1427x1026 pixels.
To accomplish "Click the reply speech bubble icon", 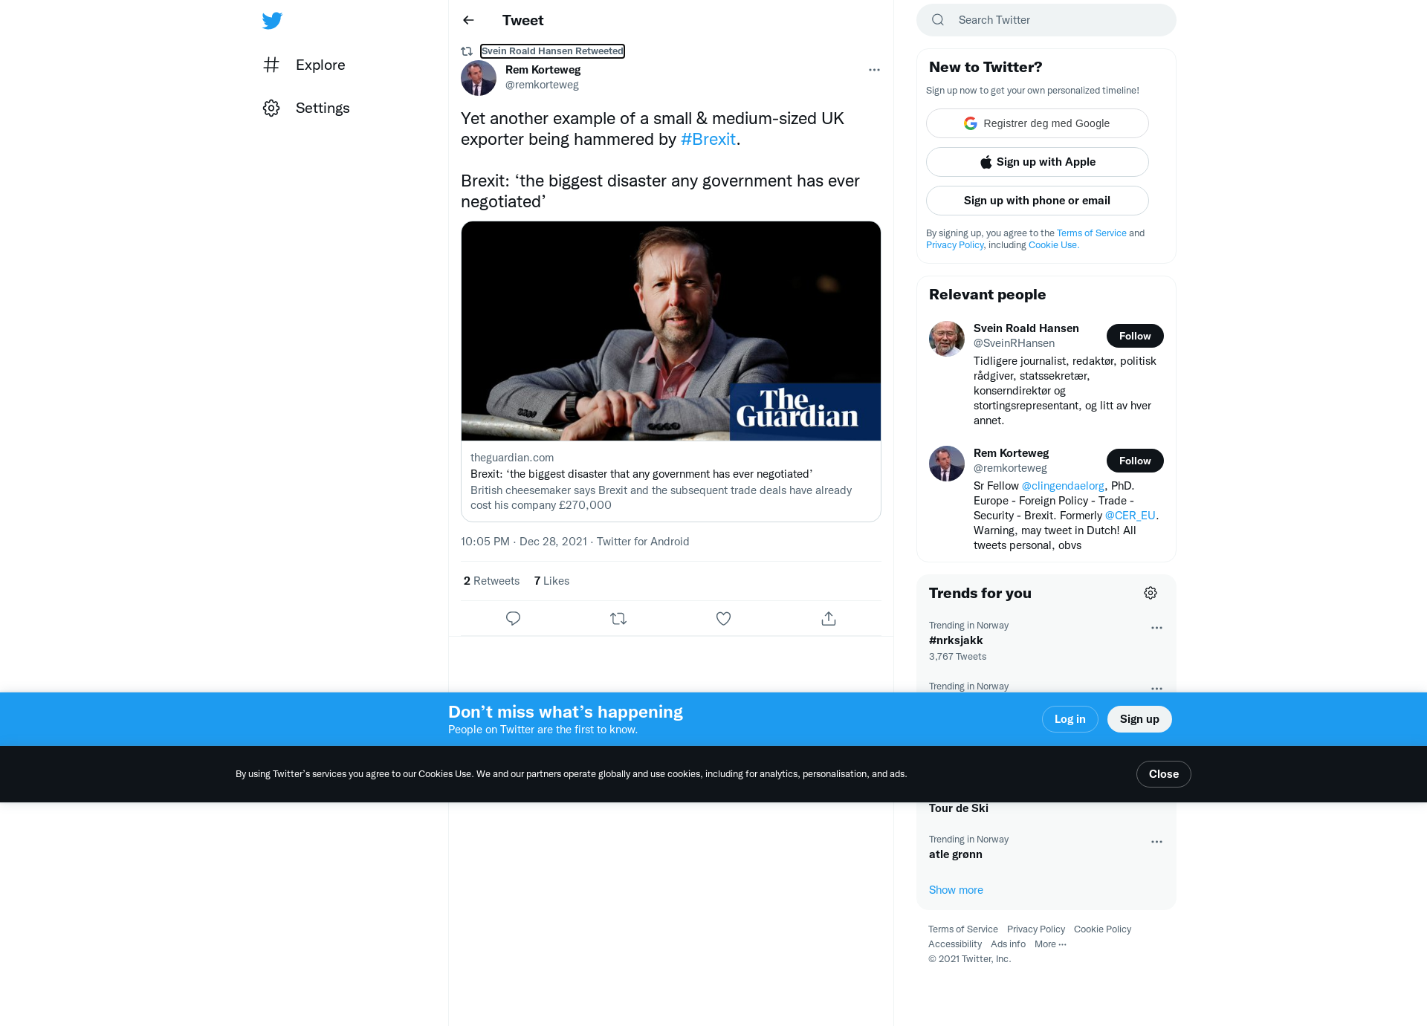I will click(x=513, y=618).
